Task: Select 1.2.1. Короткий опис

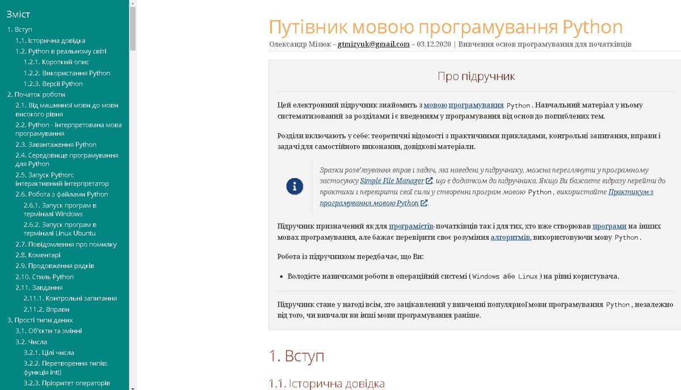Action: [x=56, y=62]
